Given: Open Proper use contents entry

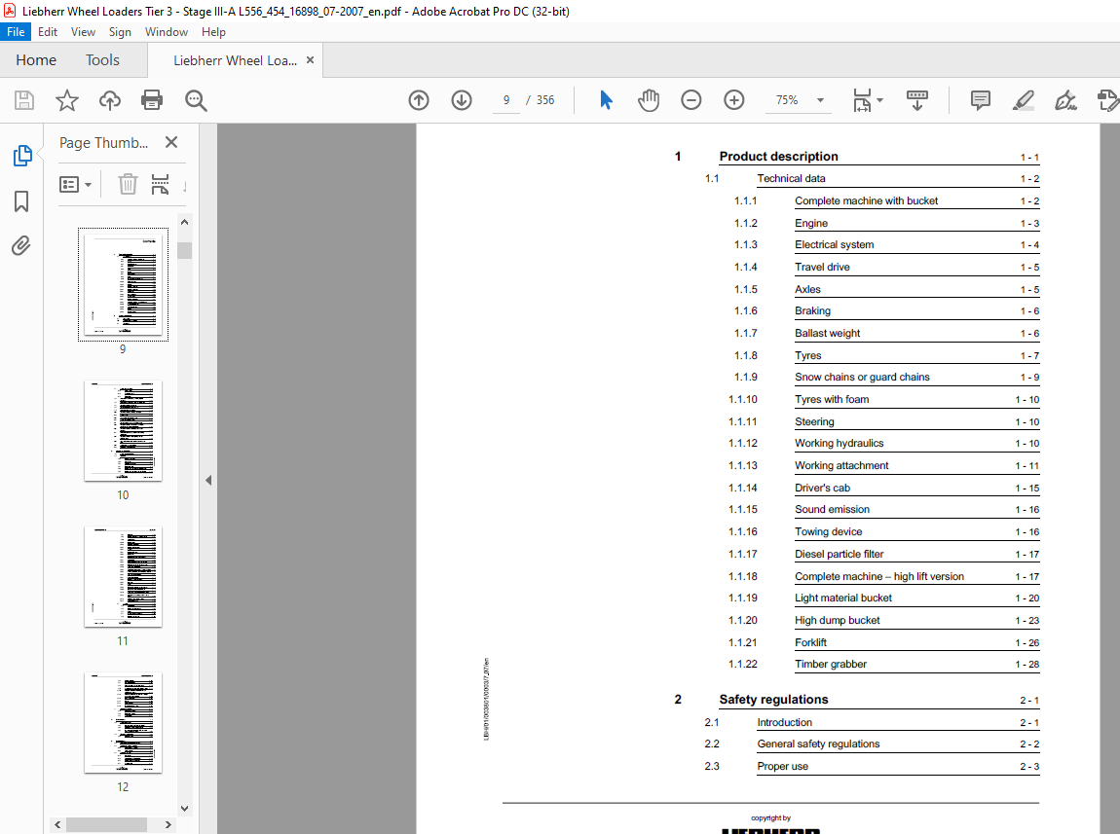Looking at the screenshot, I should coord(783,766).
